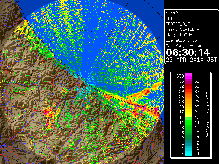Pick the bright green 11–14 dBZ band
This screenshot has width=219, height=164.
click(188, 122)
